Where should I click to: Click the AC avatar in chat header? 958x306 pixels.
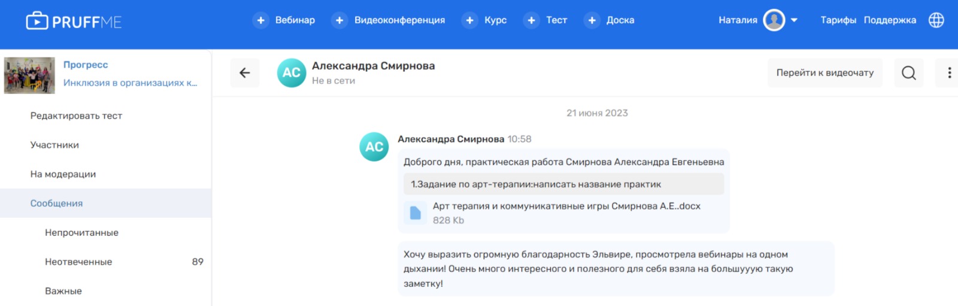(x=292, y=73)
